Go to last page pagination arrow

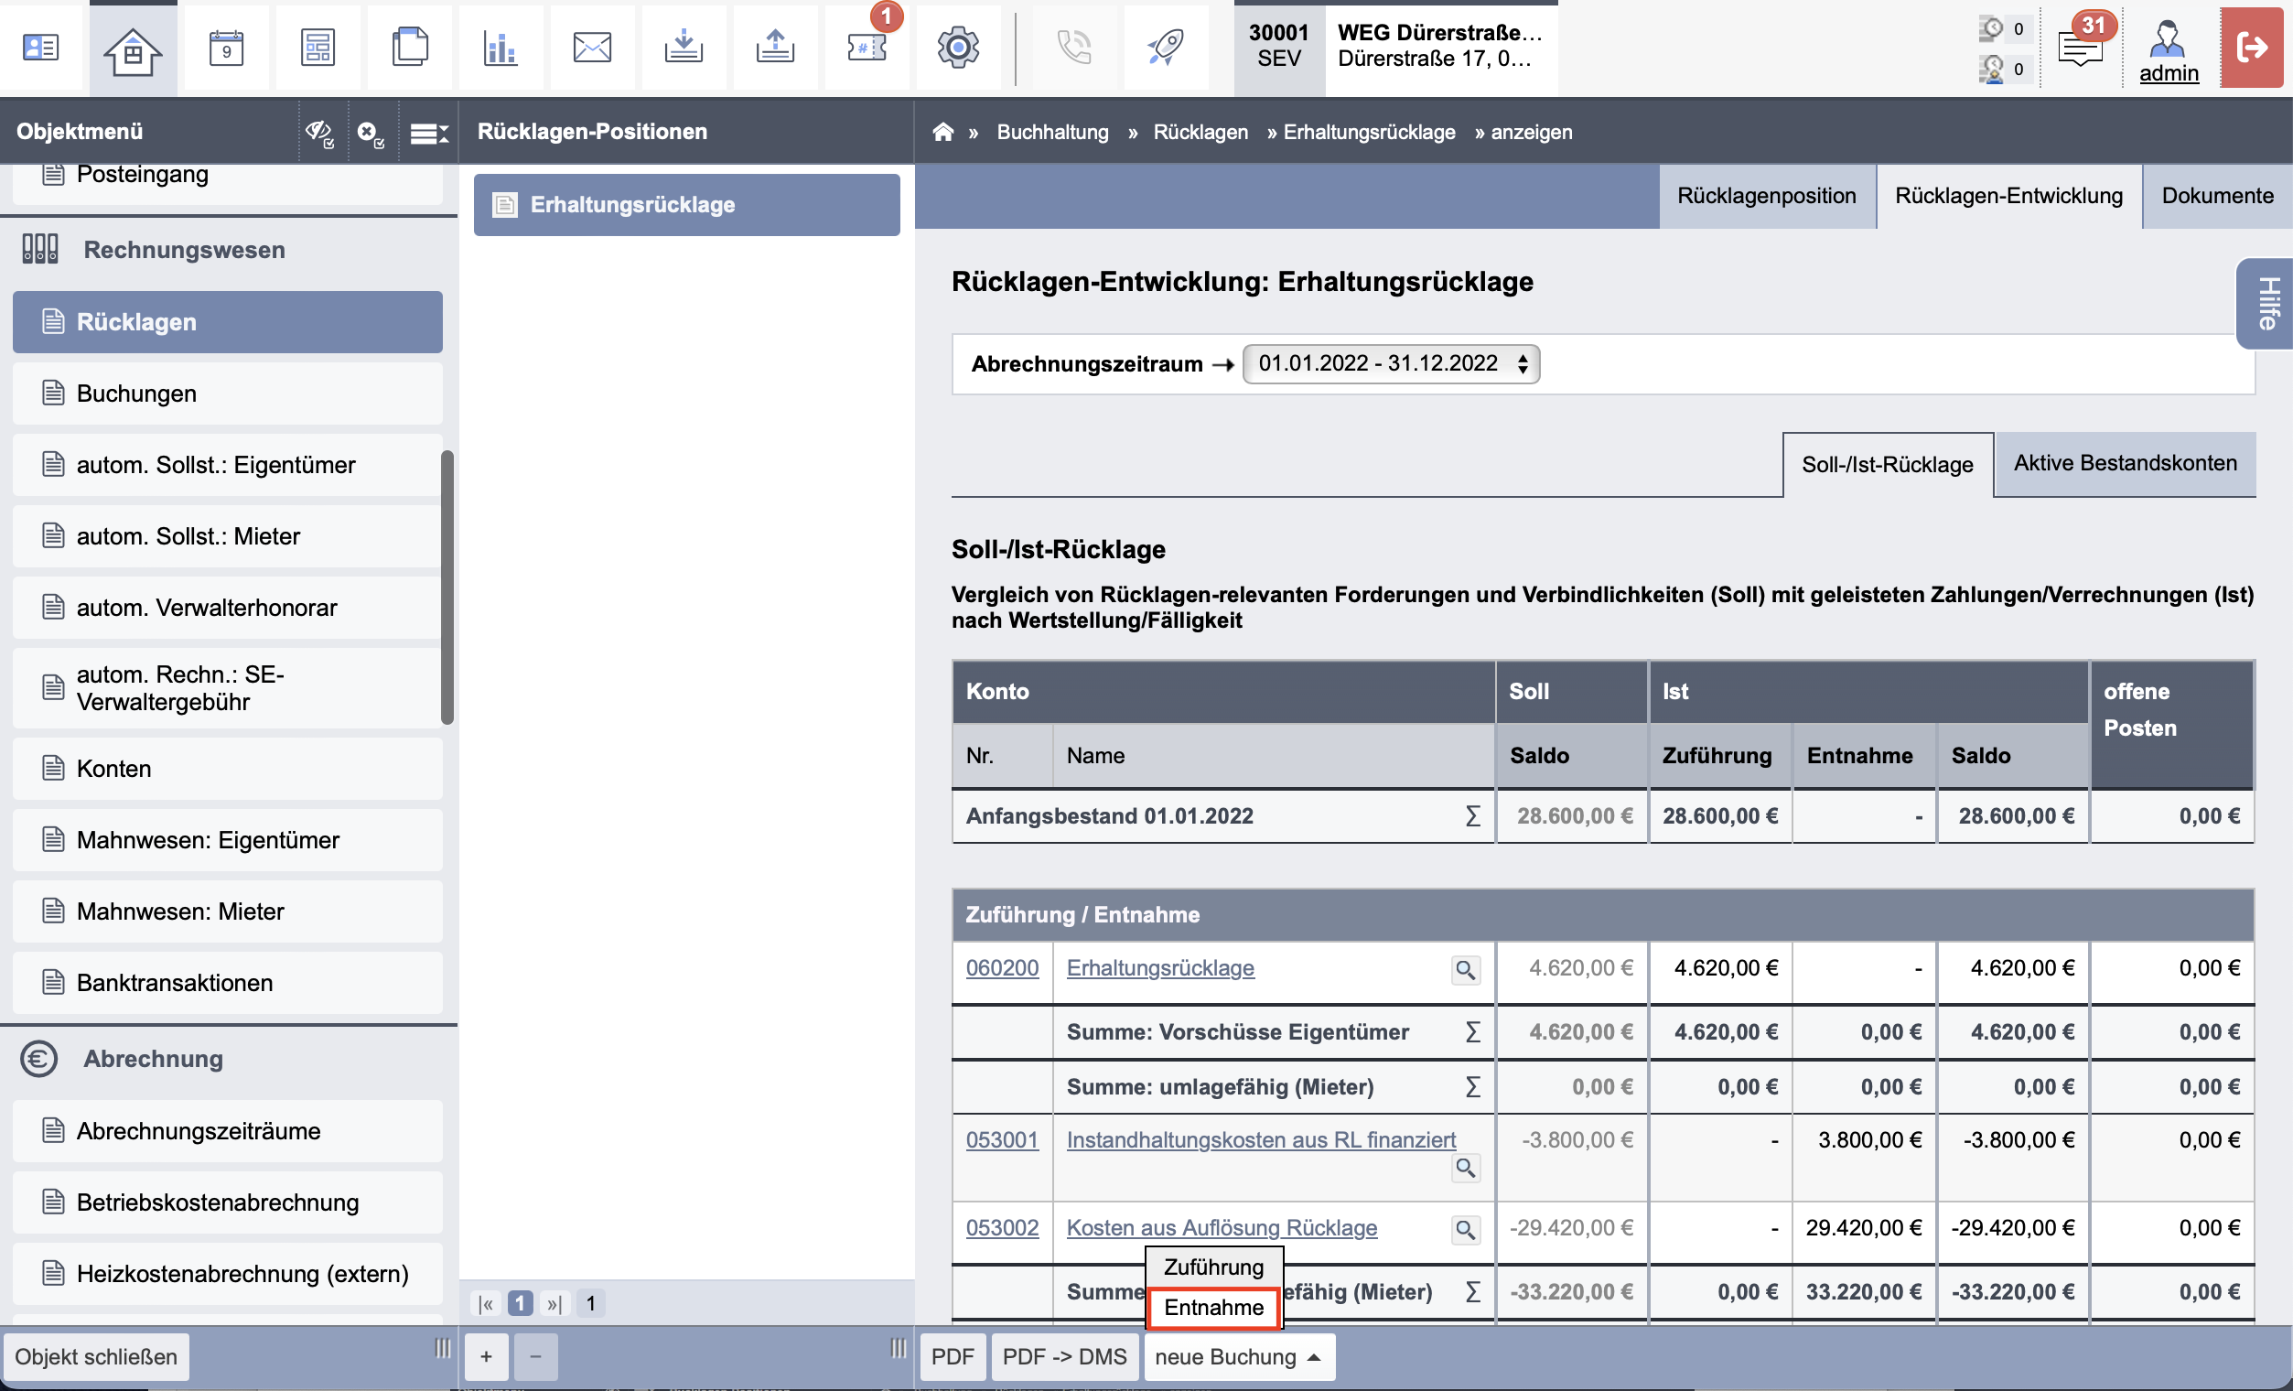point(554,1303)
